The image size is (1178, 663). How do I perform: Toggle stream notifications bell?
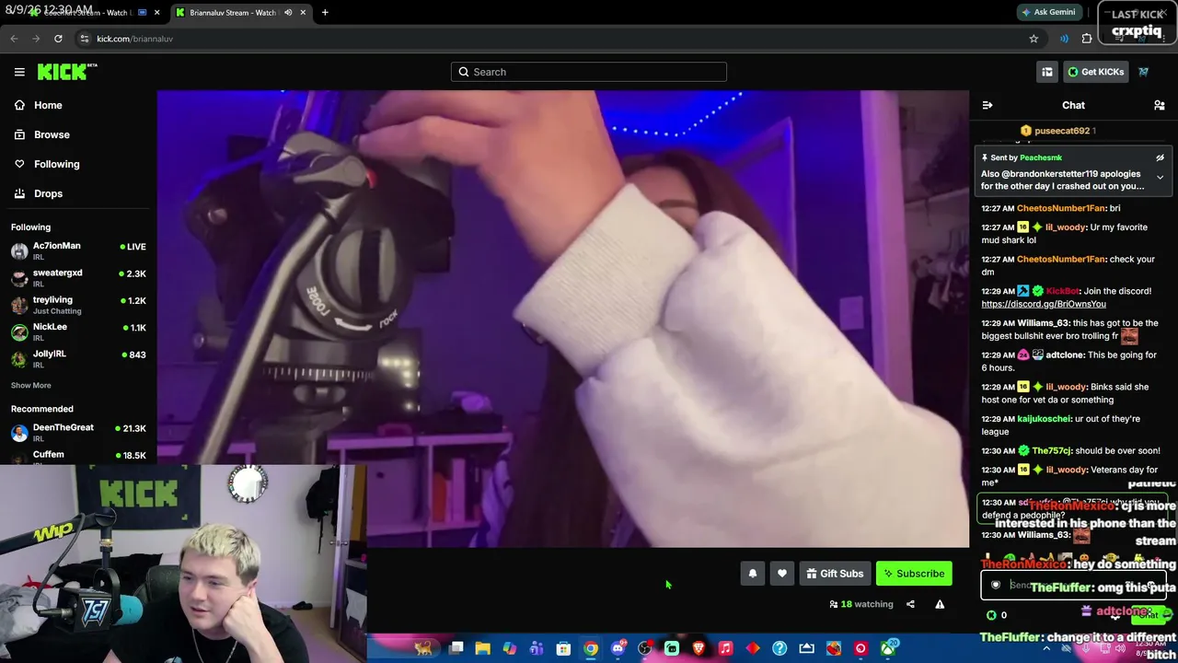click(753, 574)
